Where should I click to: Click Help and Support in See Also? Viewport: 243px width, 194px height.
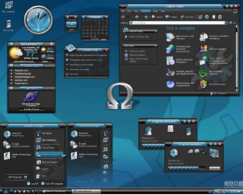pos(135,55)
